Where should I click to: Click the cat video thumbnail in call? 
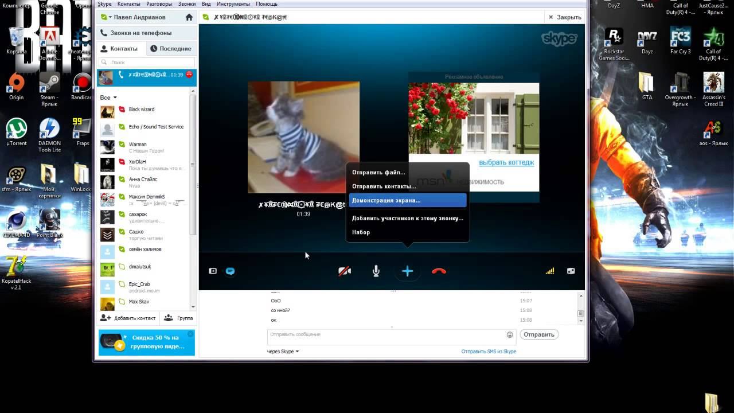pyautogui.click(x=303, y=137)
